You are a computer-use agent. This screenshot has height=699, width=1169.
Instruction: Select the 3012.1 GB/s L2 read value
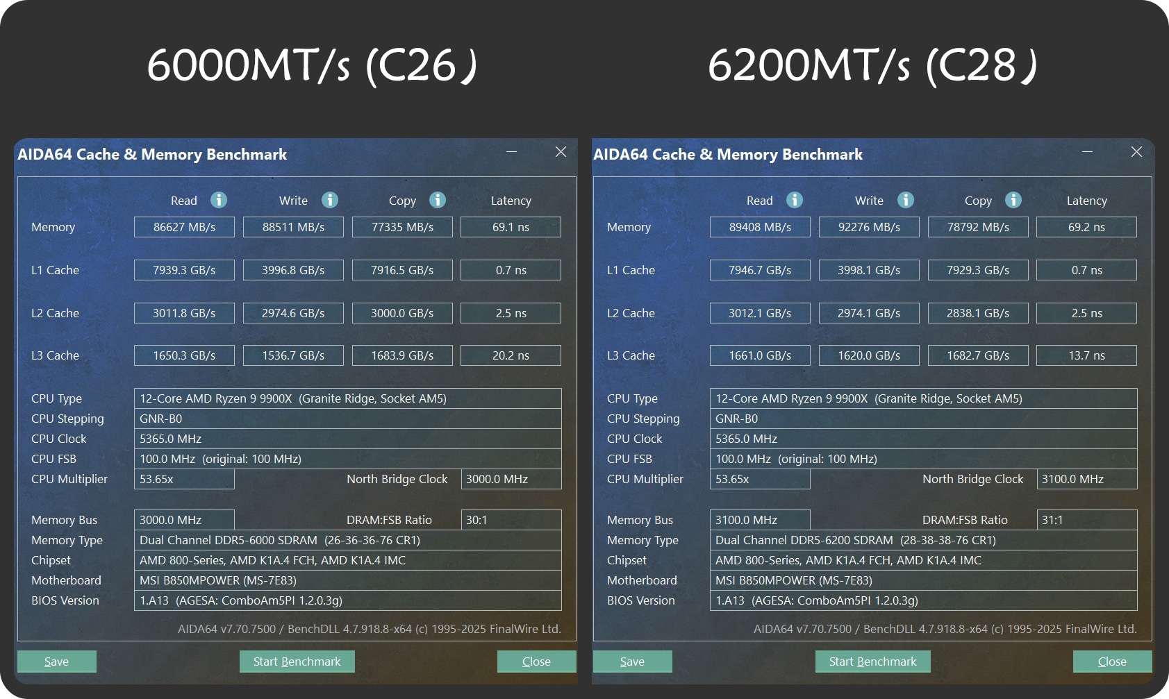(x=760, y=313)
